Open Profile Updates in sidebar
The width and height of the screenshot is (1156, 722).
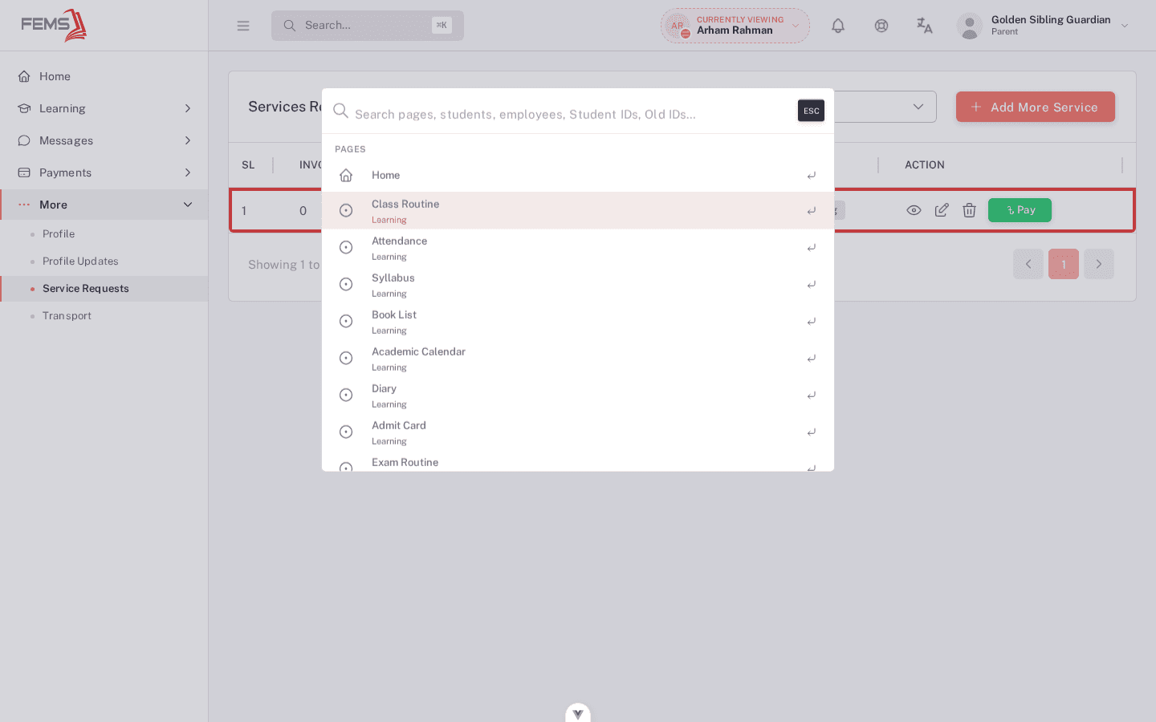click(x=80, y=261)
